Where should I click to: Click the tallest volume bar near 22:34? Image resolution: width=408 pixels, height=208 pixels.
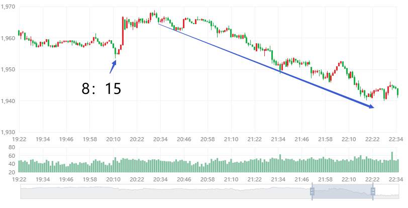tap(392, 162)
